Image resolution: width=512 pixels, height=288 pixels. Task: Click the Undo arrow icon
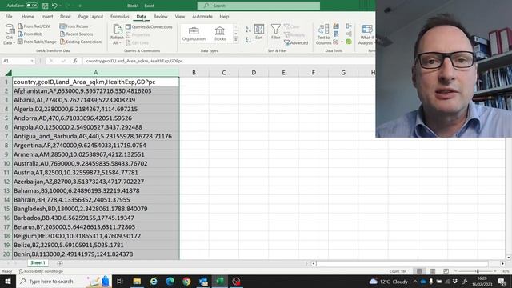[x=54, y=6]
